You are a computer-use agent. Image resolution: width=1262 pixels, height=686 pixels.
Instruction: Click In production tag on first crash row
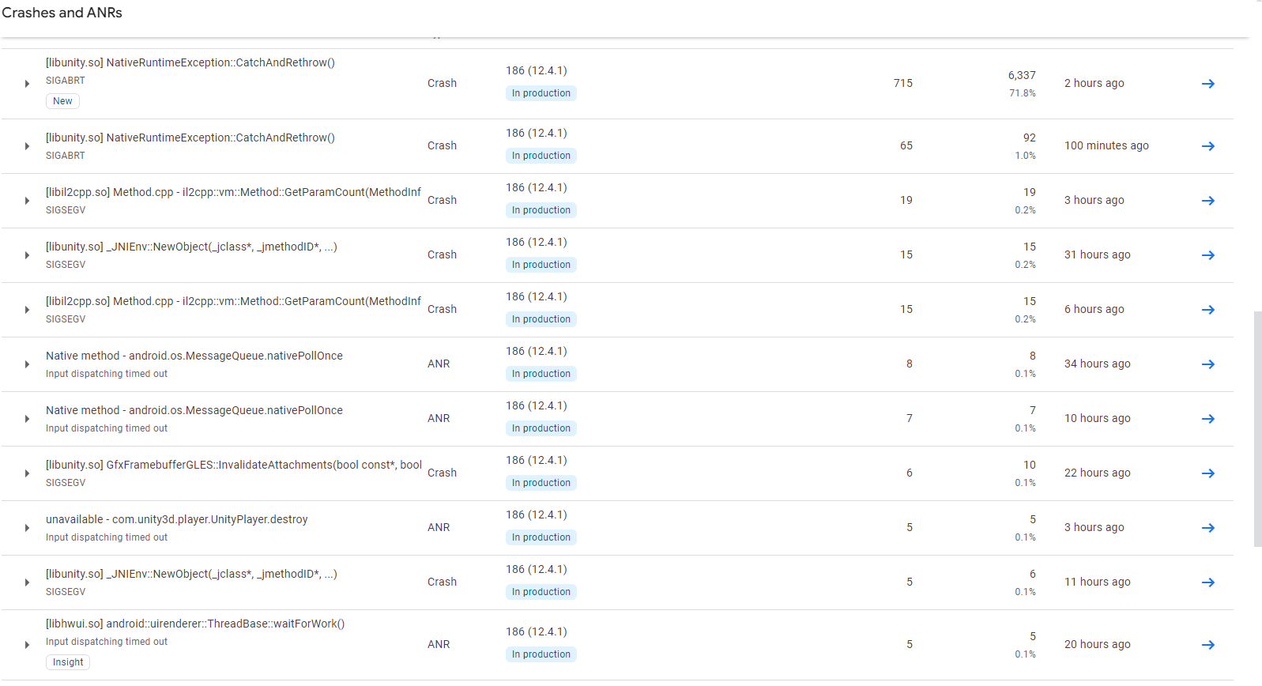[x=541, y=93]
